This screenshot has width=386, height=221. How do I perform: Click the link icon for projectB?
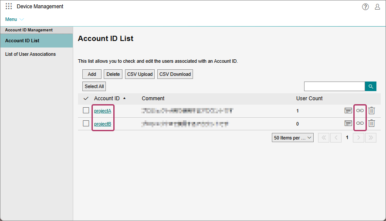[x=360, y=123]
